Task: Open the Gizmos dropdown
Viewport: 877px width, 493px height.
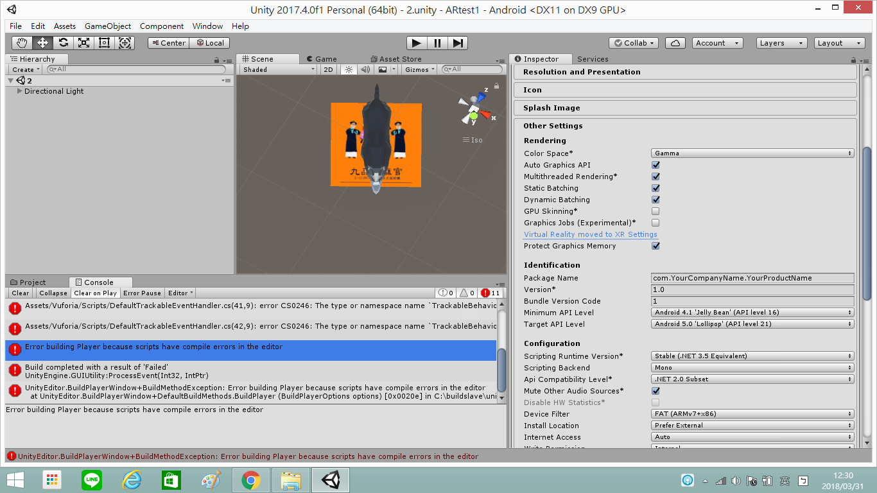Action: [x=420, y=69]
